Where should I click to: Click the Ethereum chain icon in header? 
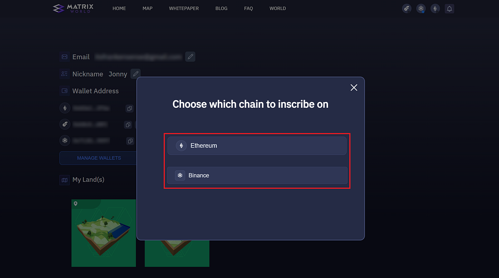[x=435, y=9]
